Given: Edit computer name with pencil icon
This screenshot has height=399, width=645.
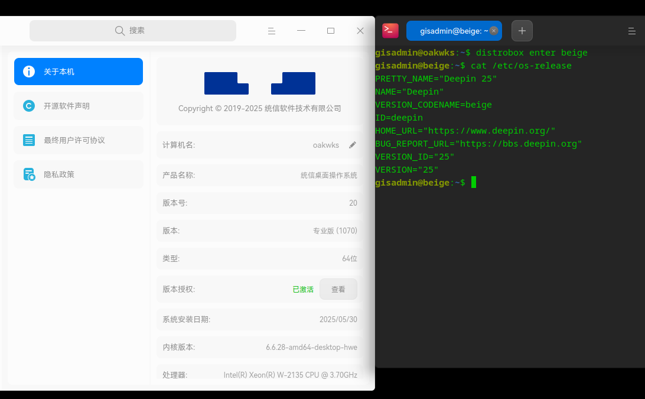Looking at the screenshot, I should click(x=353, y=145).
